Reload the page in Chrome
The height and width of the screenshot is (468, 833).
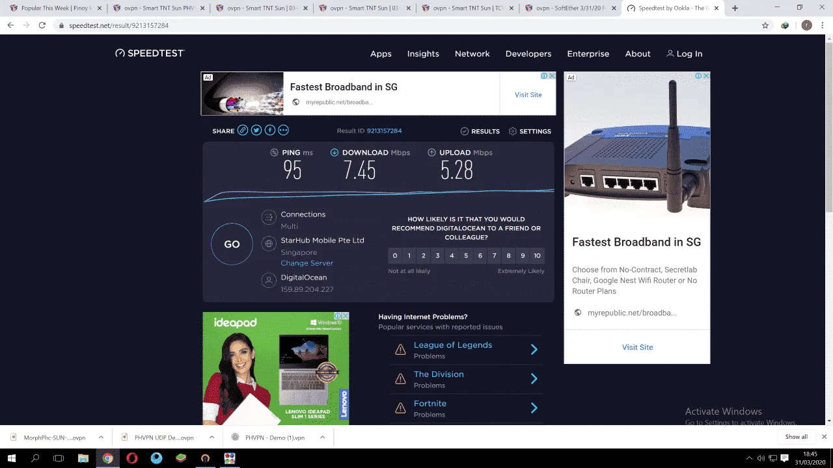pos(42,25)
